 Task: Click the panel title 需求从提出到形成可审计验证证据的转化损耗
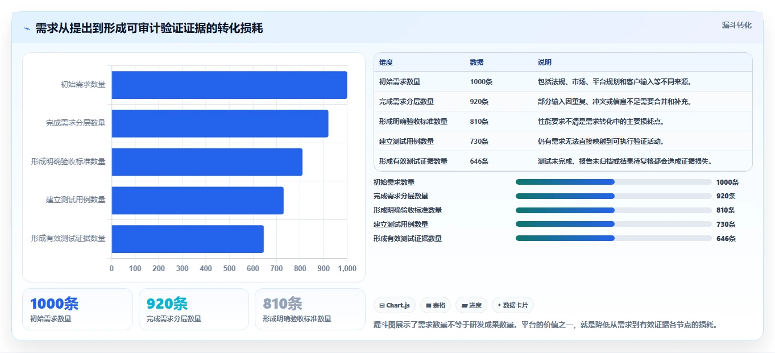pos(149,28)
